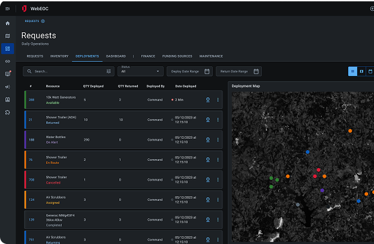Image resolution: width=374 pixels, height=244 pixels.
Task: Open request number 288 link
Action: coord(31,100)
